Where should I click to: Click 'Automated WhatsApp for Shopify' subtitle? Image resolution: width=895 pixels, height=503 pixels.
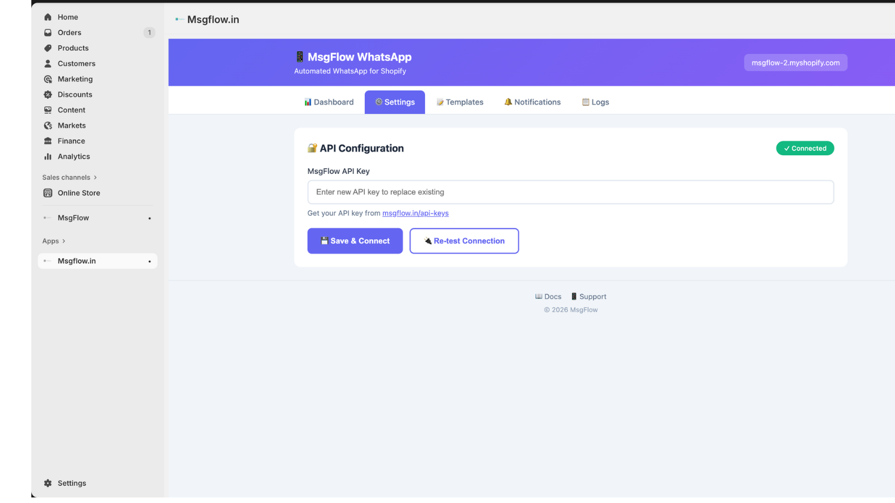click(x=350, y=71)
